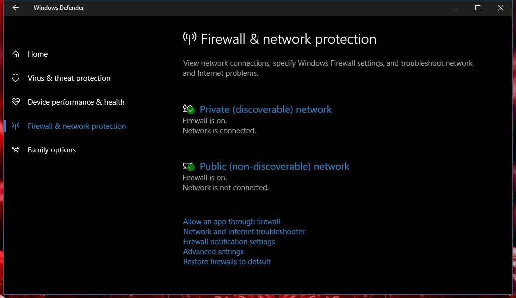Click the antenna icon beside page heading
The height and width of the screenshot is (298, 516).
[190, 38]
